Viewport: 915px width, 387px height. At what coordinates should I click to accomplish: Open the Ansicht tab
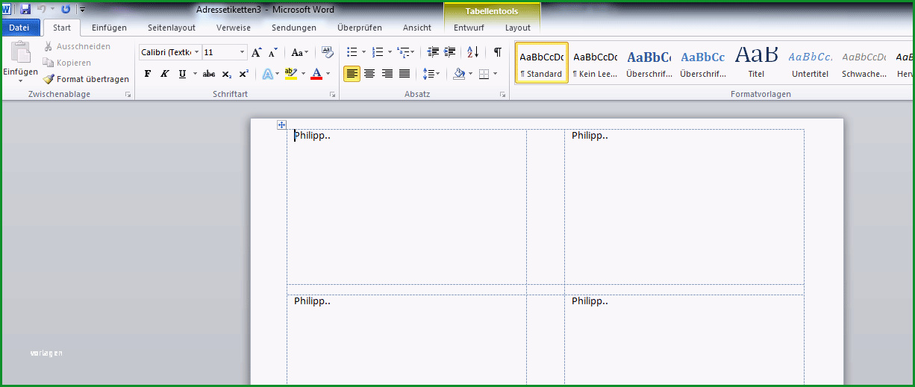tap(417, 28)
